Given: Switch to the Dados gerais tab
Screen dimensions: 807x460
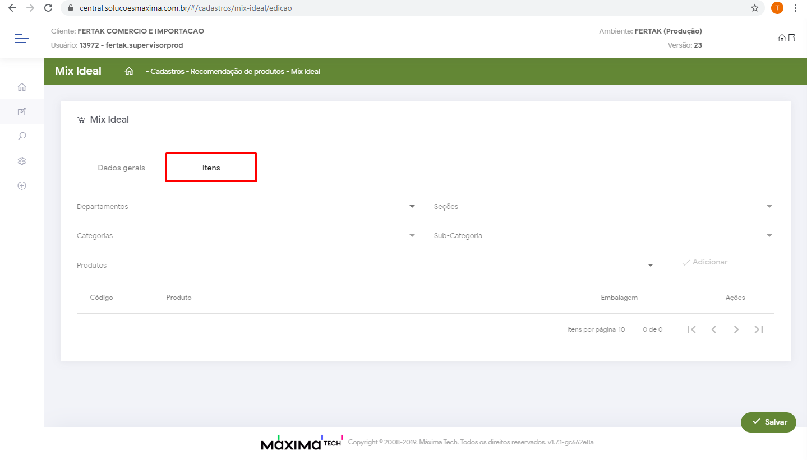Looking at the screenshot, I should coord(121,168).
